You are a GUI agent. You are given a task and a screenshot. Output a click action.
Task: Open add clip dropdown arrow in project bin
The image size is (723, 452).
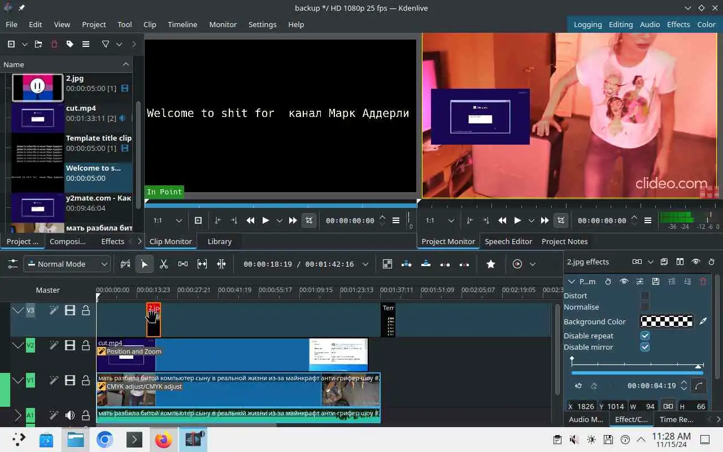coord(25,44)
